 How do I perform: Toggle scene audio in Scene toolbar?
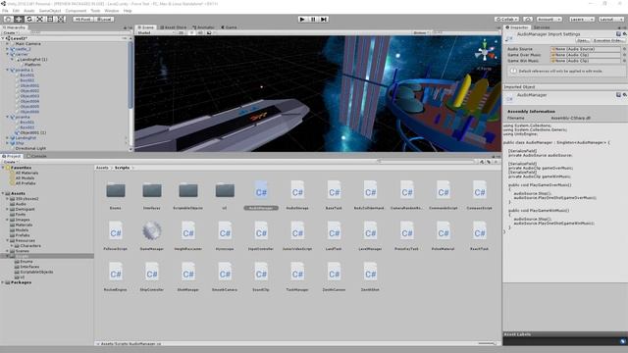[x=200, y=32]
